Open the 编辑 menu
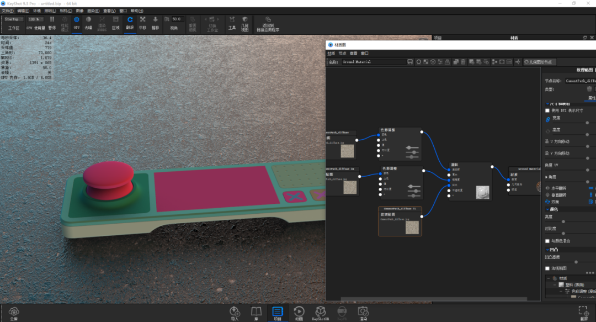The width and height of the screenshot is (596, 322). [23, 10]
